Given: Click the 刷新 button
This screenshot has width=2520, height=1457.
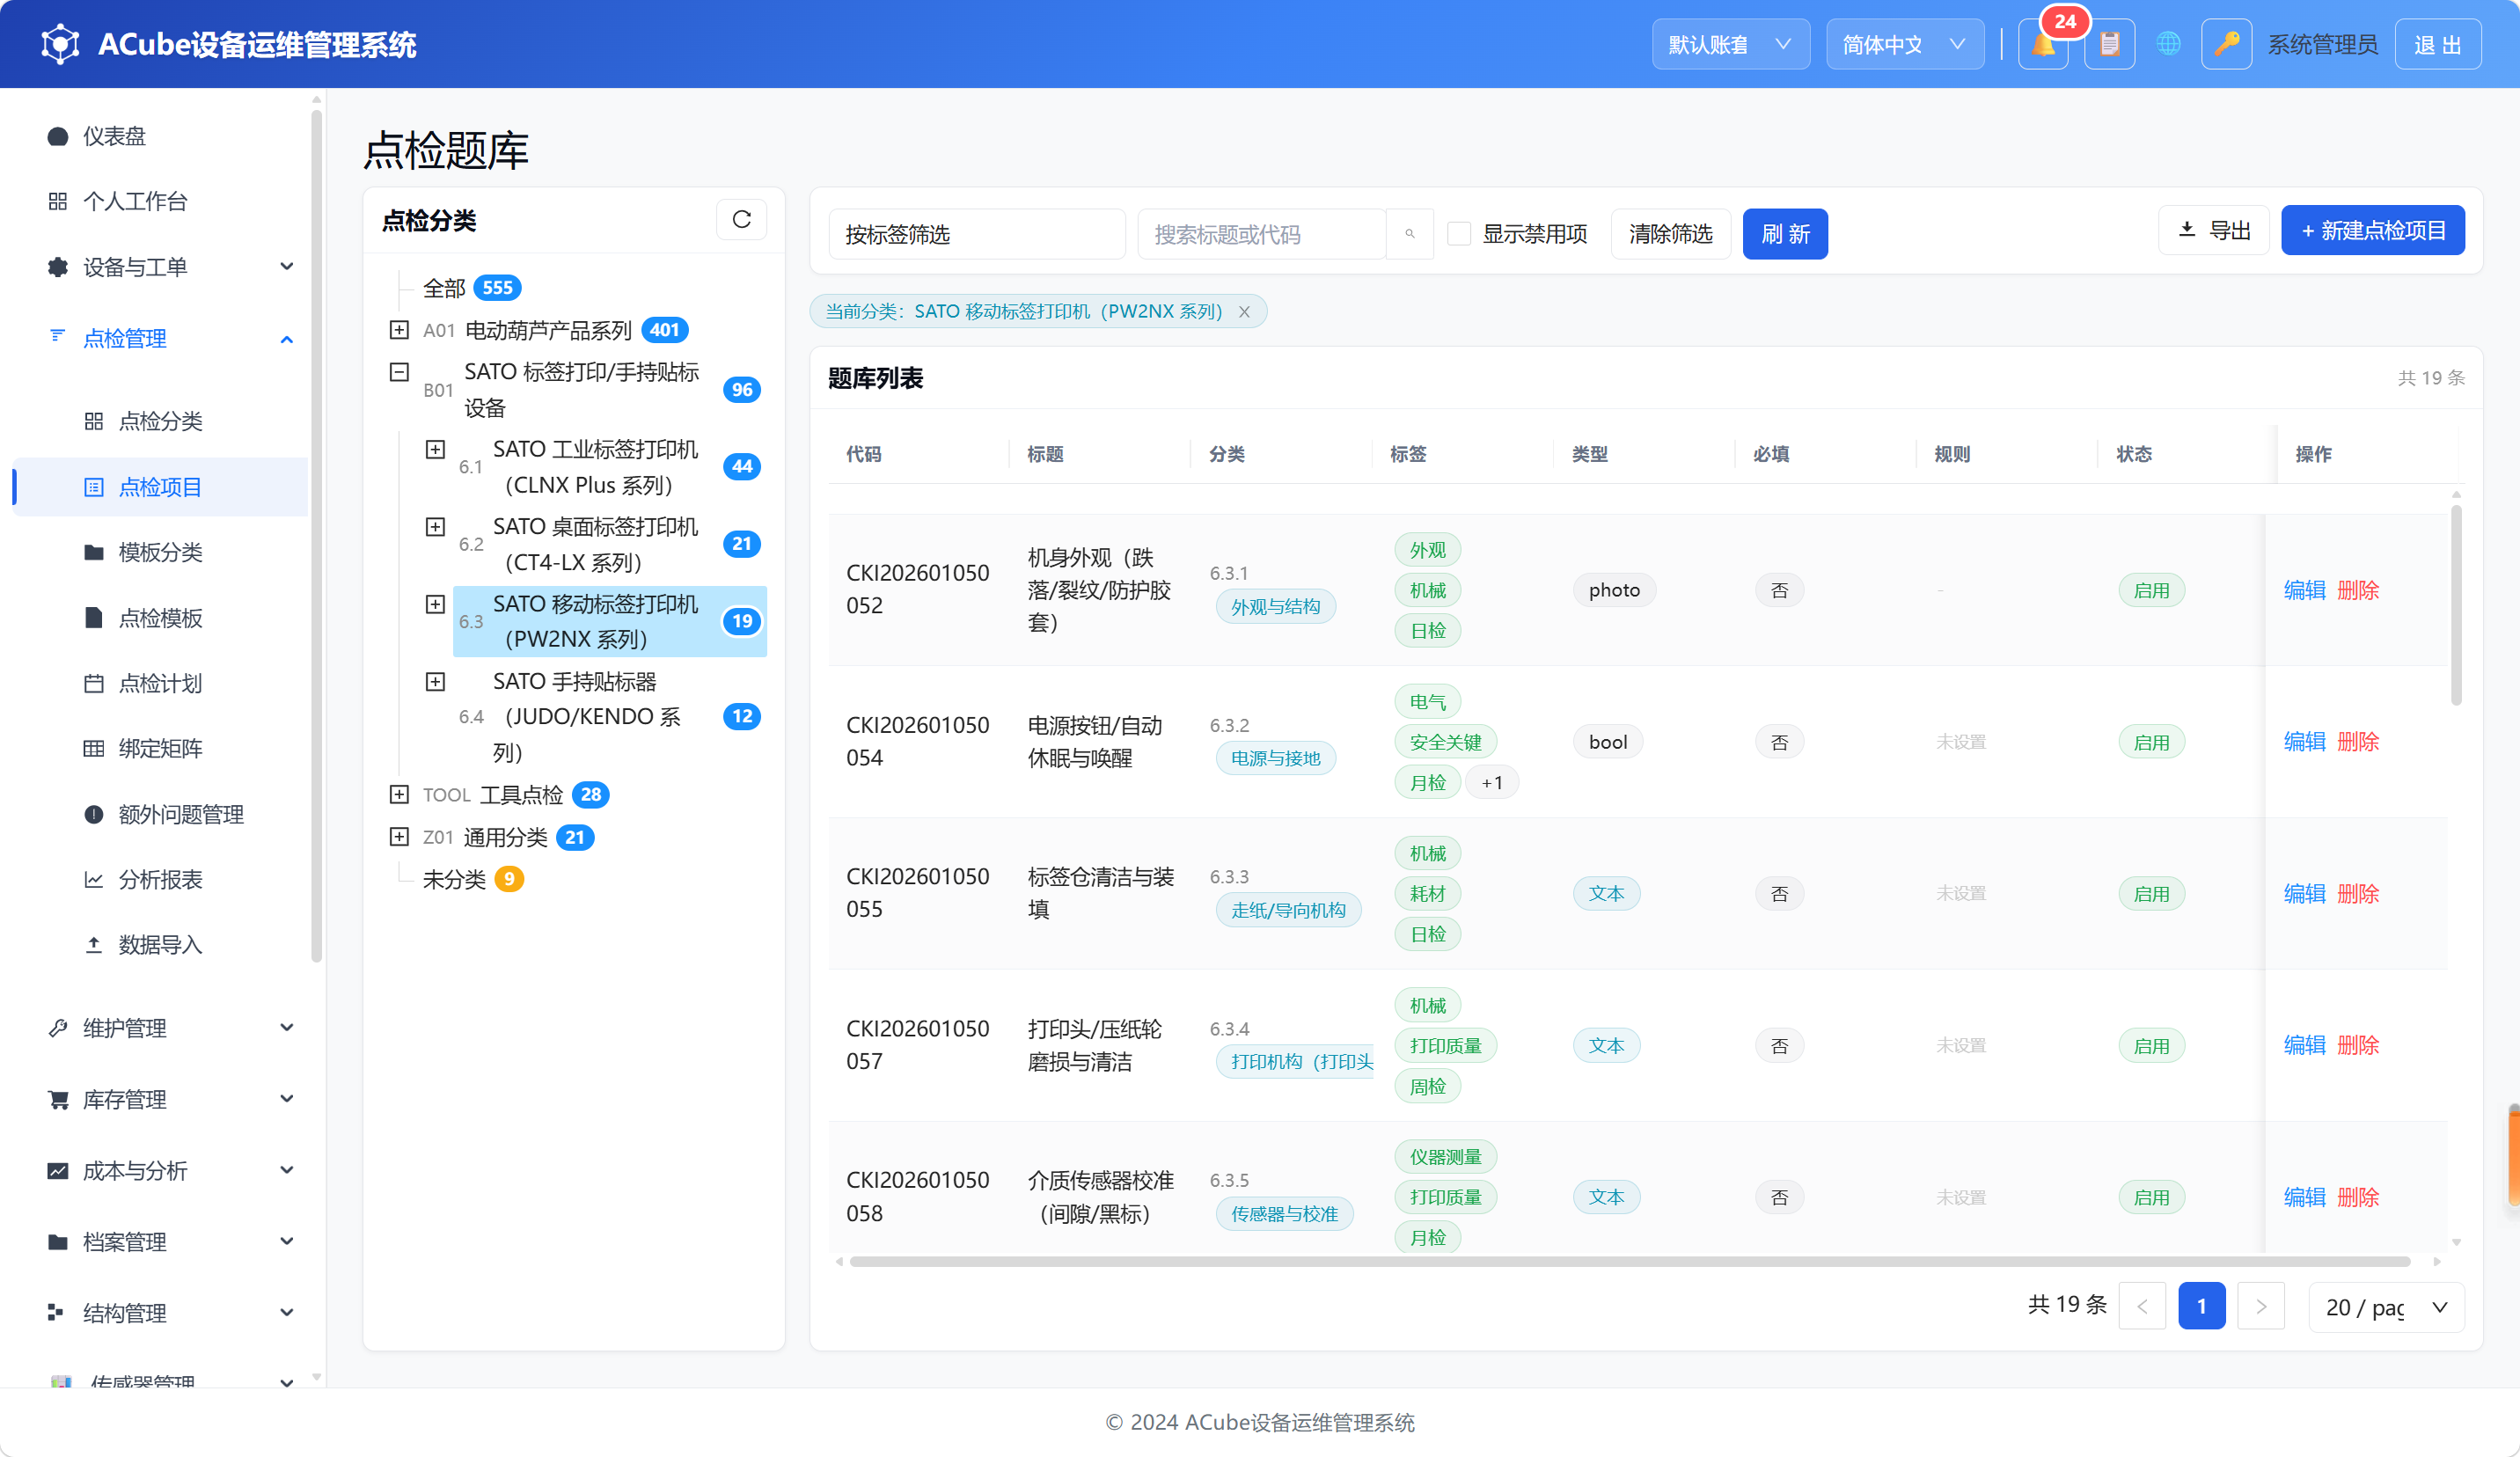Looking at the screenshot, I should [x=1785, y=234].
